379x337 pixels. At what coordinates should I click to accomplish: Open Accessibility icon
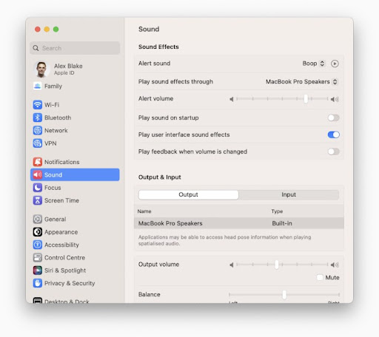click(38, 245)
